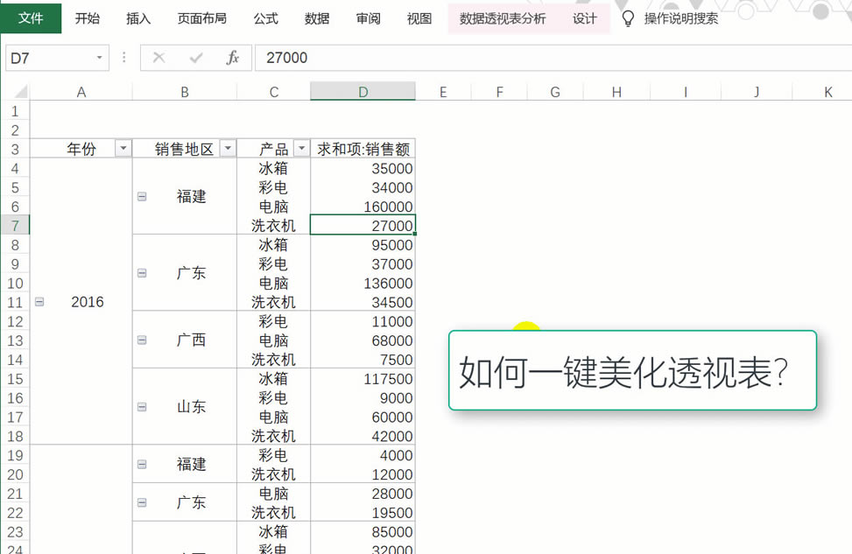The height and width of the screenshot is (554, 852).
Task: Click the lightbulb icon for 操作说明搜索
Action: [x=628, y=18]
